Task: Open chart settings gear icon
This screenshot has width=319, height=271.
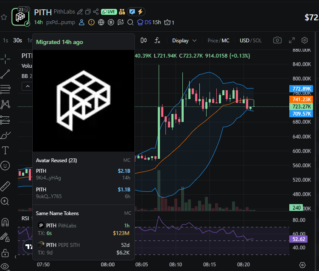Action: 305,40
